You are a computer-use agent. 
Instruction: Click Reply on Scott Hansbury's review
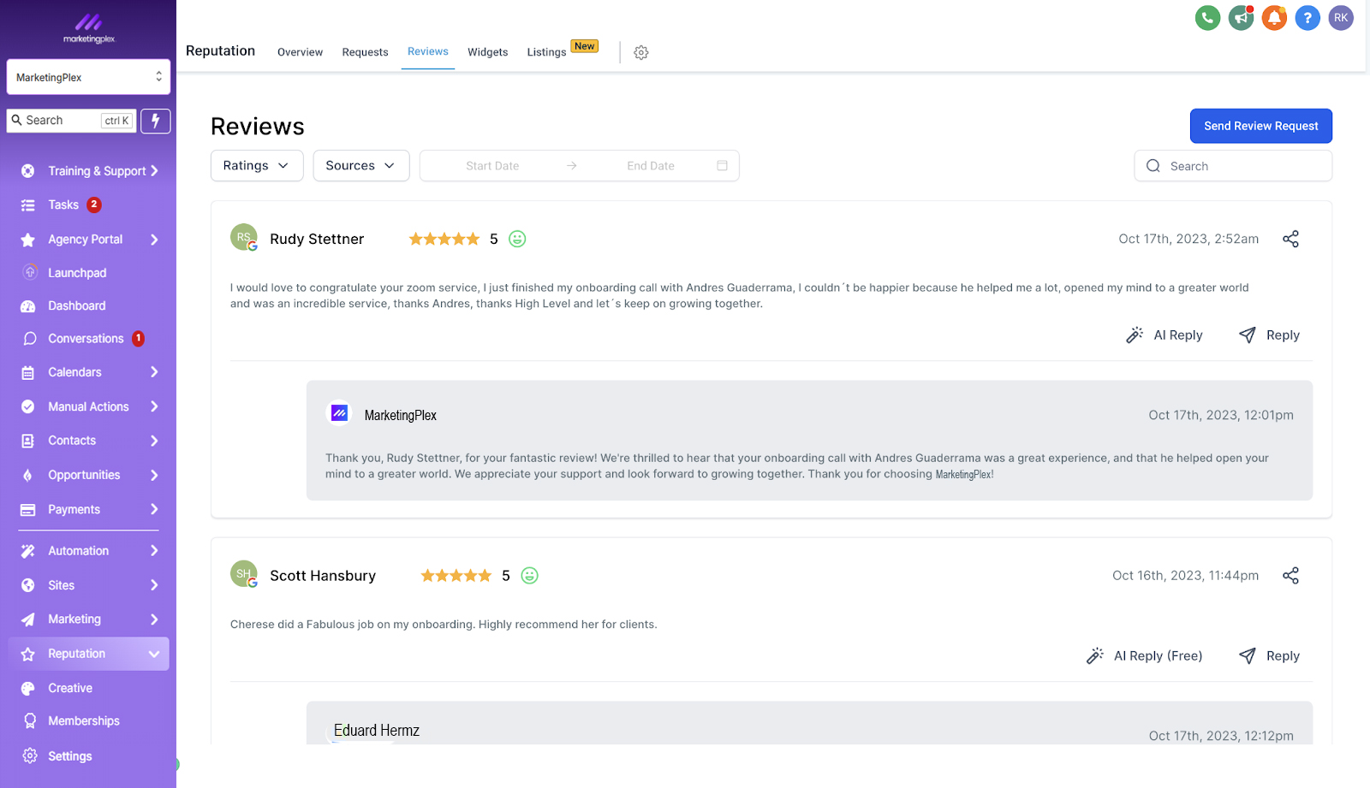pyautogui.click(x=1269, y=656)
